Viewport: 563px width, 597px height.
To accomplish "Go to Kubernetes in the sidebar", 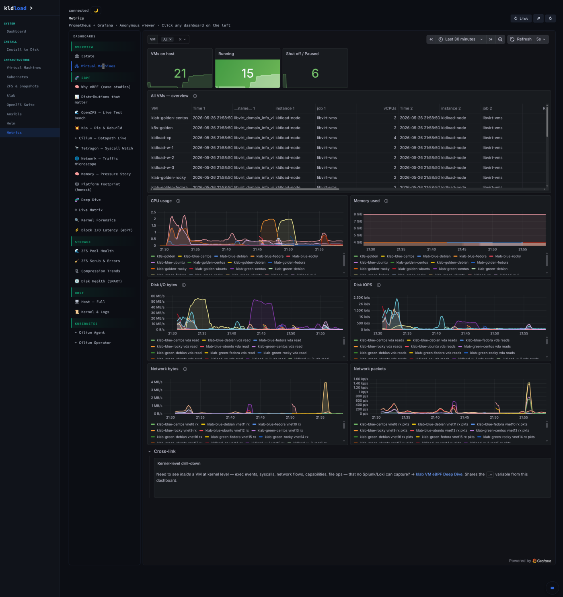I will coord(17,77).
